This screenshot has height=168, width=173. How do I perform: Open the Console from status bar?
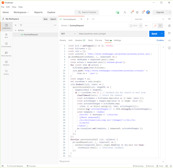click(31, 166)
